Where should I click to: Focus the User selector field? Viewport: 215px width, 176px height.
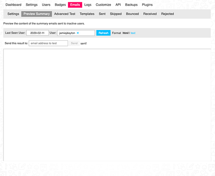pyautogui.click(x=76, y=33)
